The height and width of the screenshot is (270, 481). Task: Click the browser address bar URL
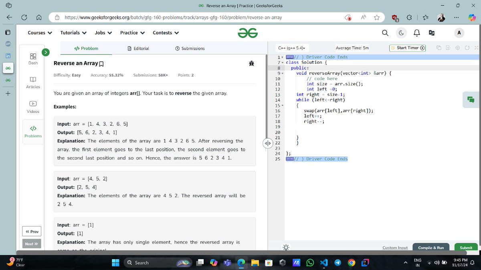click(x=173, y=18)
